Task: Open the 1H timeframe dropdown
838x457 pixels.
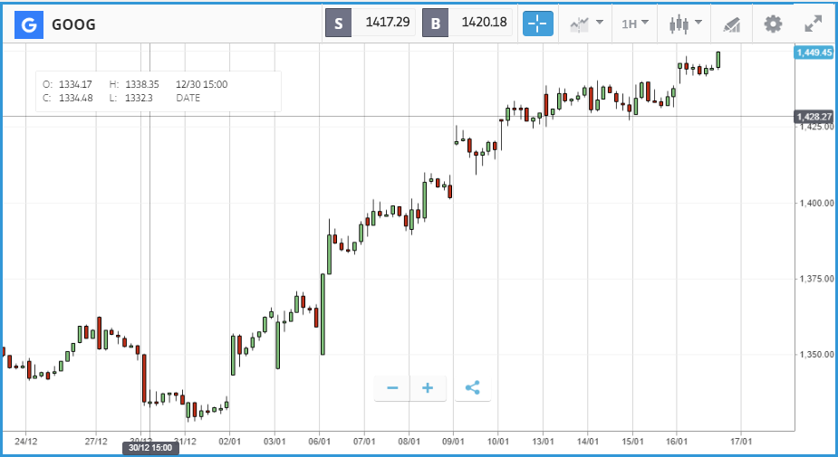Action: [x=635, y=24]
